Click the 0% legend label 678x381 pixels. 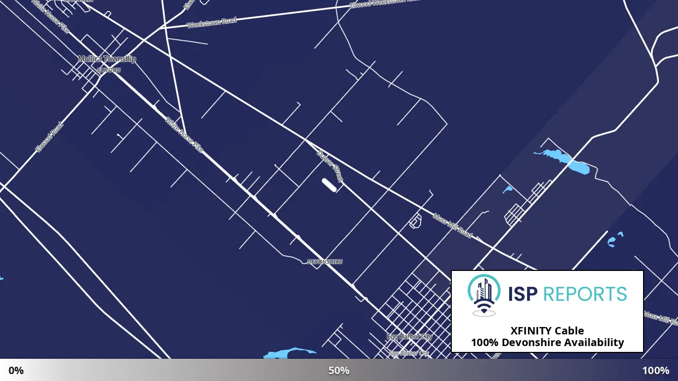coord(16,370)
